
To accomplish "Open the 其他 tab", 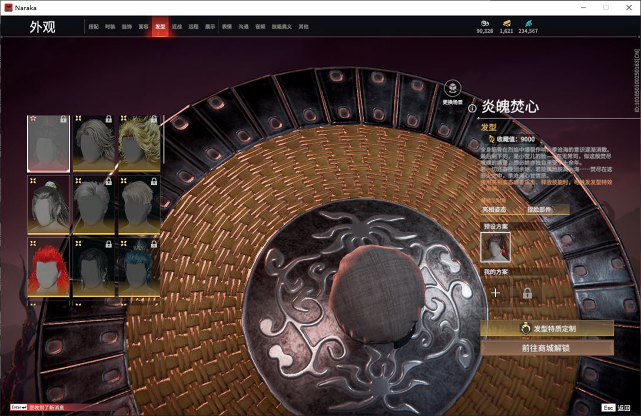I will click(303, 26).
